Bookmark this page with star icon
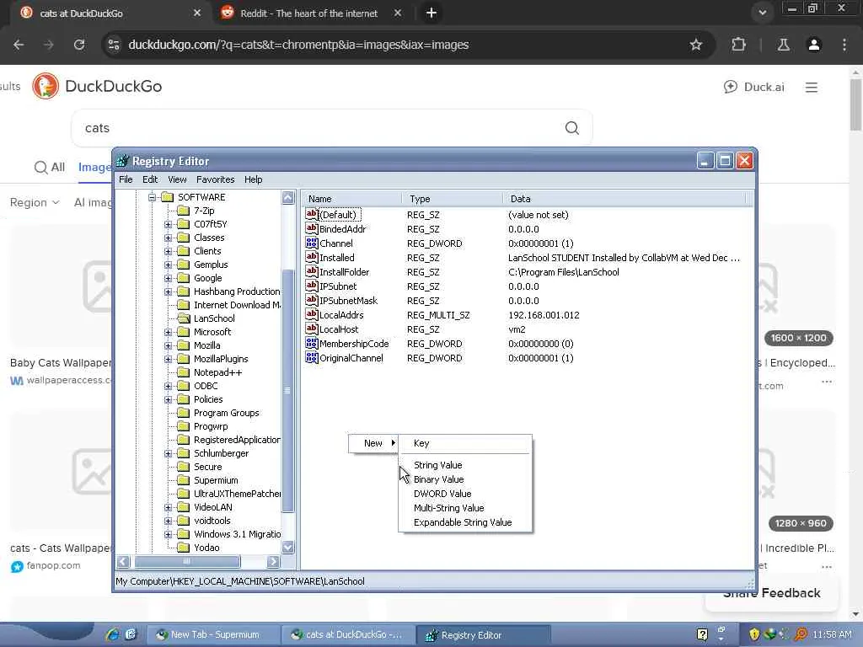863x647 pixels. click(x=695, y=45)
